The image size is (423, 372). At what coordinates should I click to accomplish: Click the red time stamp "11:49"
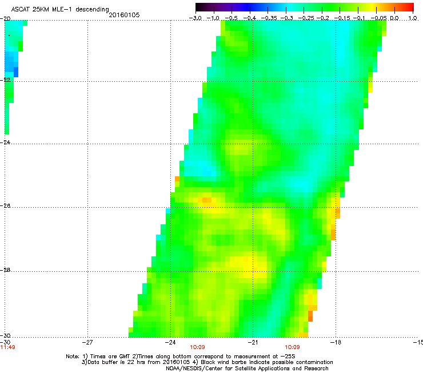7,347
